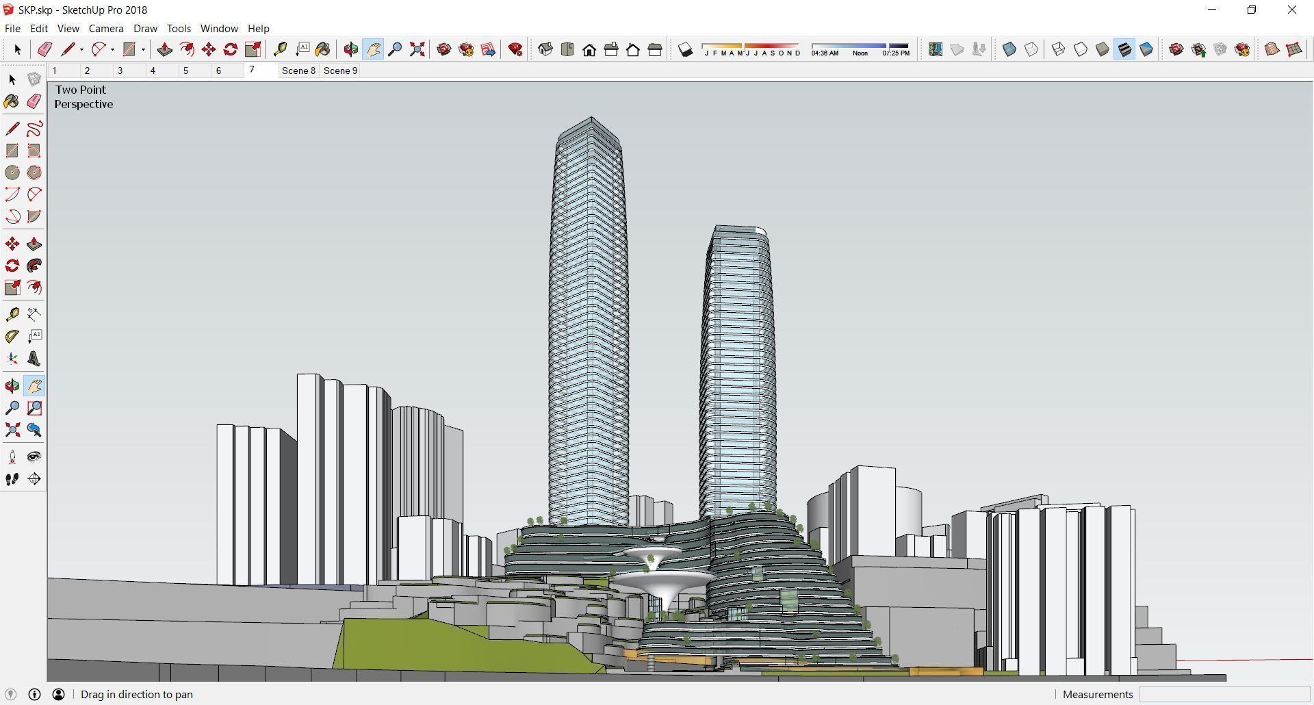Expand the Arc tool dropdown
This screenshot has width=1314, height=705.
114,49
